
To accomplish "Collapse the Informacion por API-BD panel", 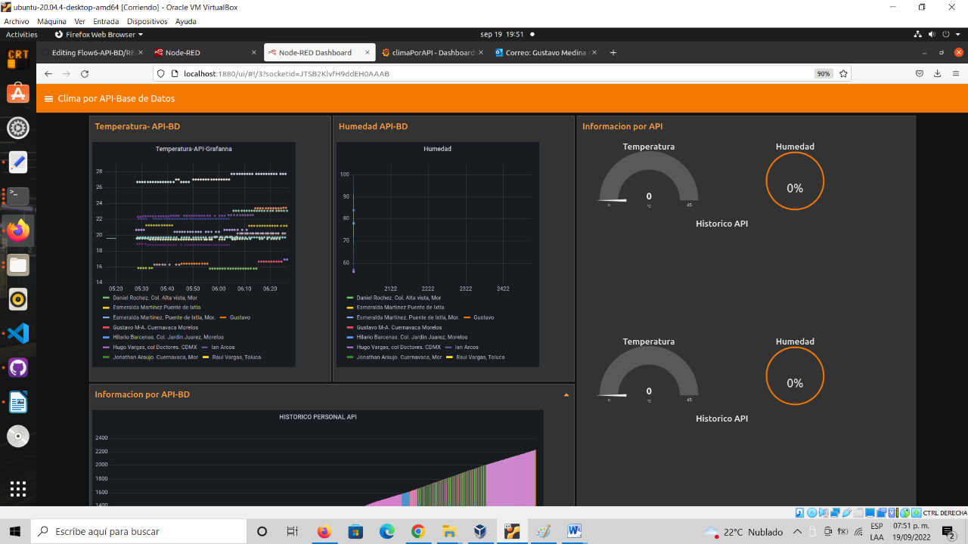I will pyautogui.click(x=566, y=394).
